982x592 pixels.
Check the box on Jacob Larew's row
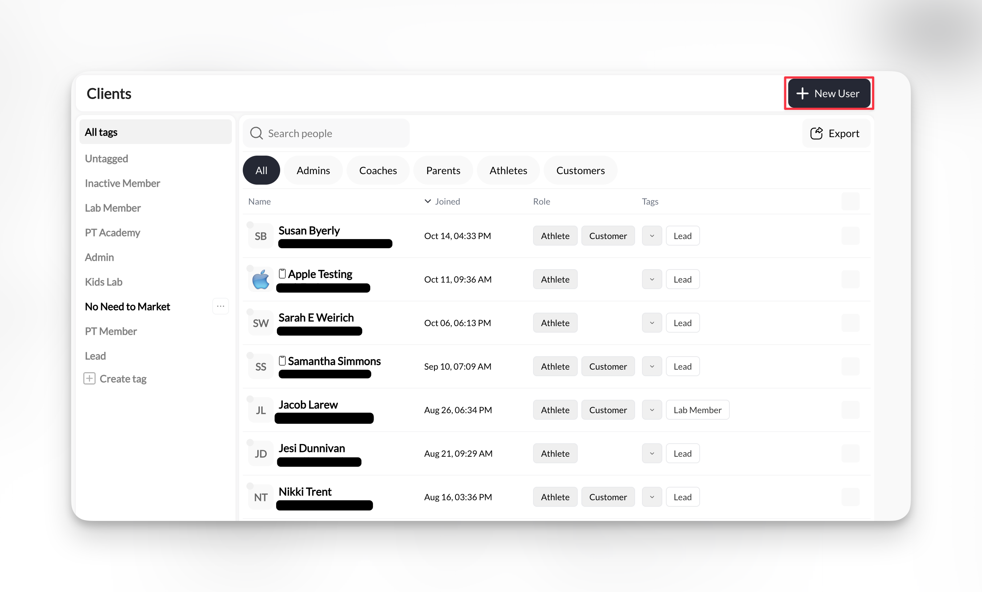click(850, 410)
